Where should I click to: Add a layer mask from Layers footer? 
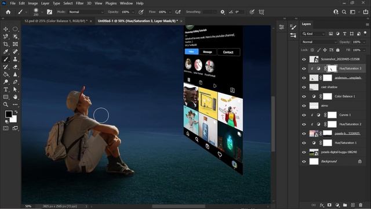point(329,205)
